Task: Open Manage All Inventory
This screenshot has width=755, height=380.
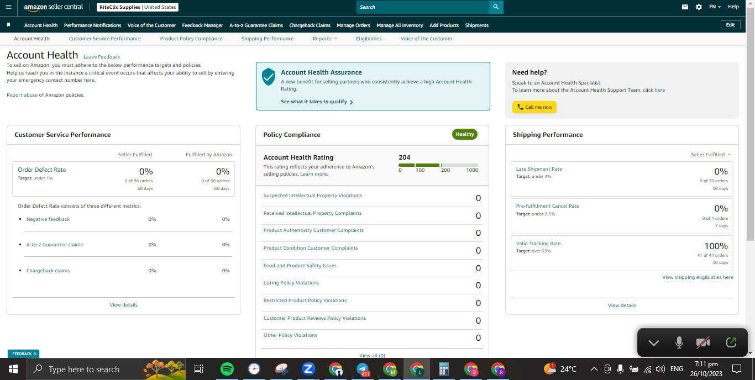Action: click(x=400, y=25)
